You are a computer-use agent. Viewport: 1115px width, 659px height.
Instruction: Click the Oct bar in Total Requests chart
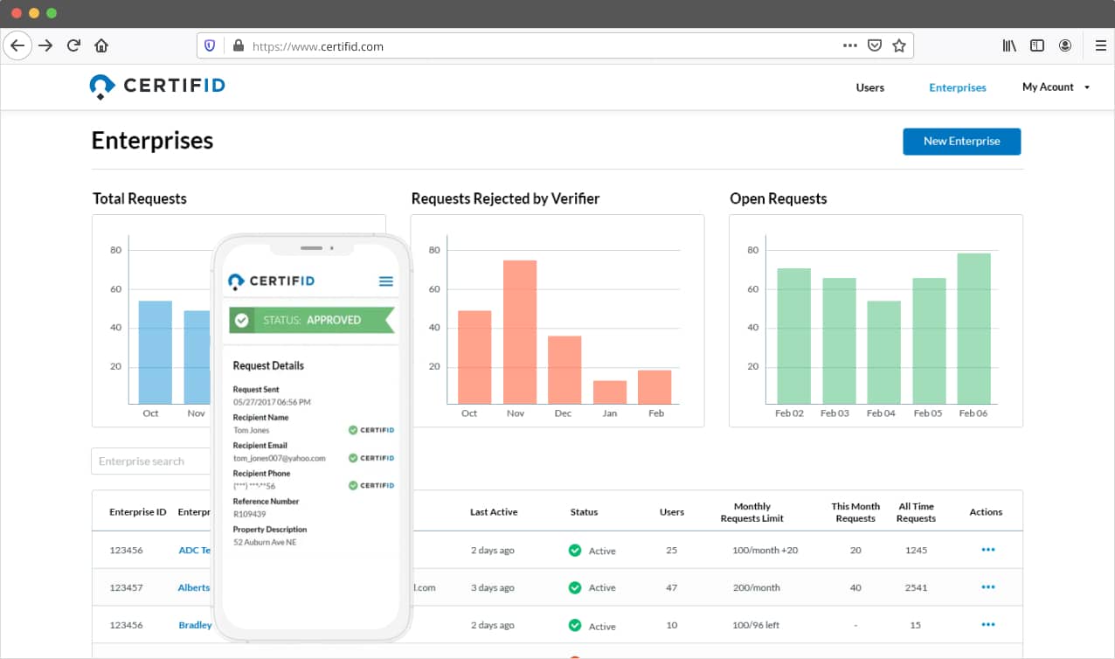coord(156,352)
